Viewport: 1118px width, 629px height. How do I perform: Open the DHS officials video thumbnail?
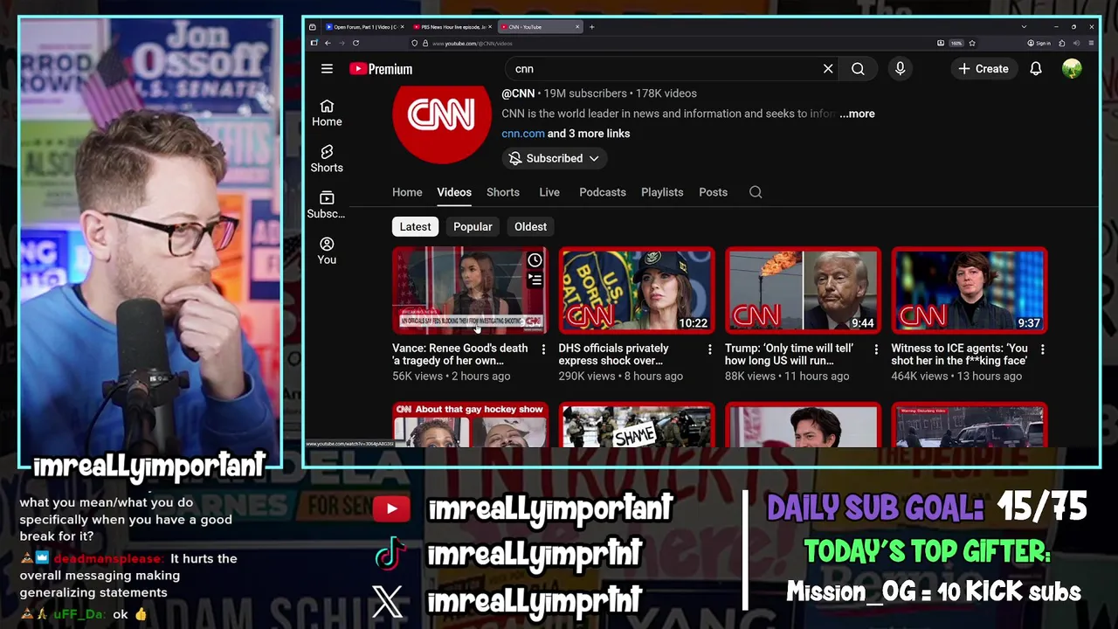(637, 290)
